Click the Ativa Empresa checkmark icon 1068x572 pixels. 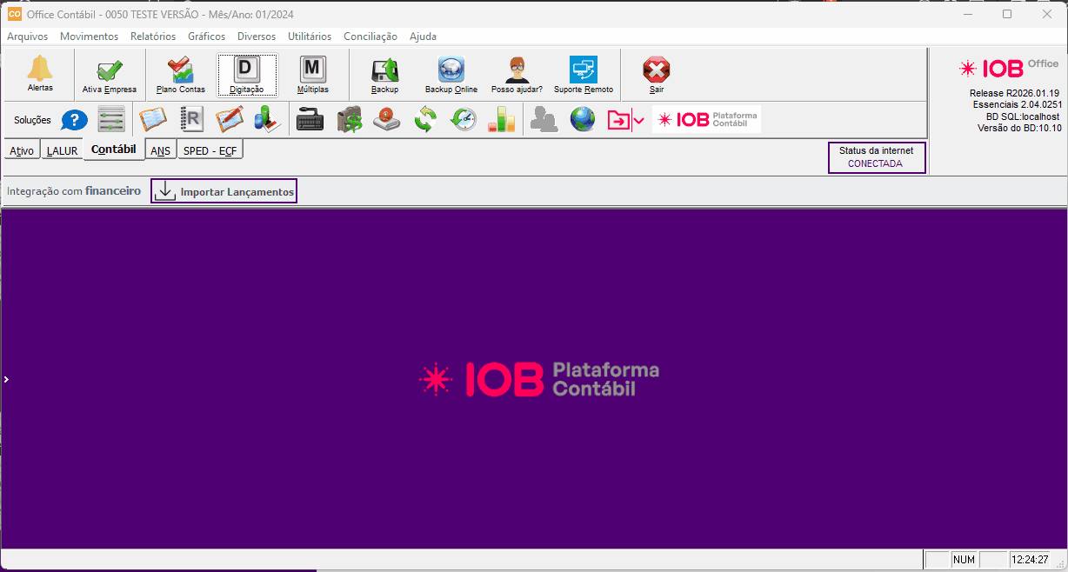tap(110, 76)
